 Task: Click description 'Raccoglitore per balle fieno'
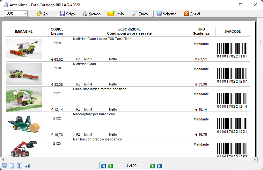point(94,114)
